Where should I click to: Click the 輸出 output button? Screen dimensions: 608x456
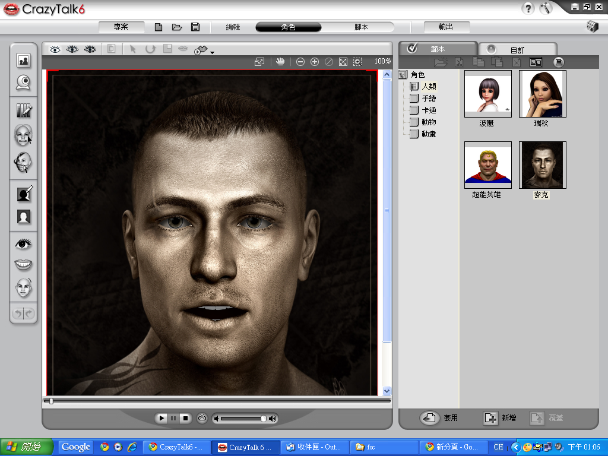click(x=446, y=27)
